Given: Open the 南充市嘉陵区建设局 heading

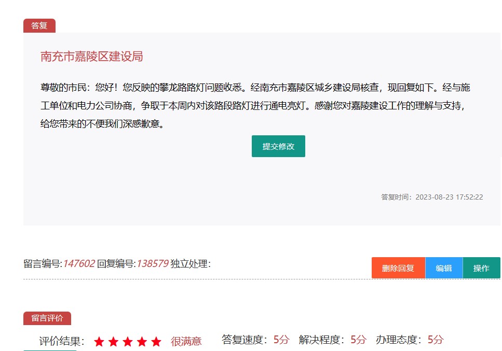Looking at the screenshot, I should click(x=92, y=57).
